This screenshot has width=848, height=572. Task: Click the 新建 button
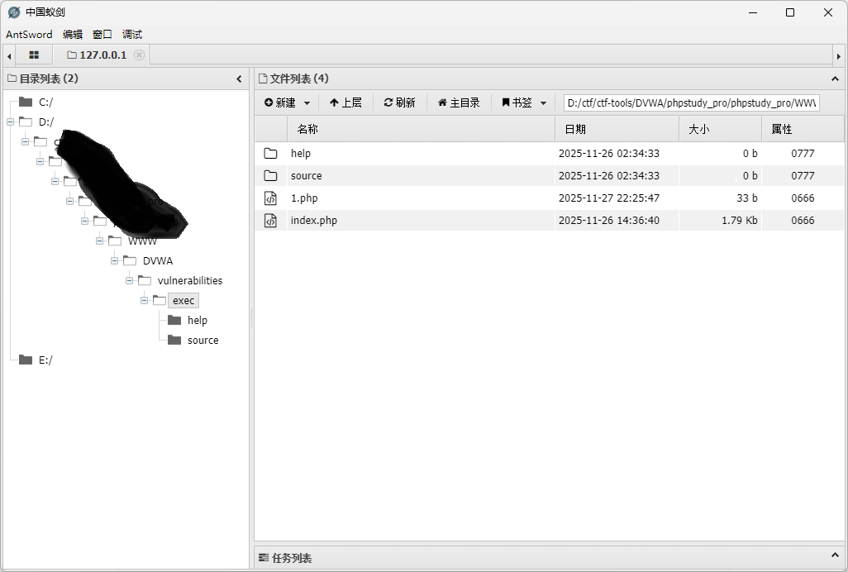click(279, 102)
